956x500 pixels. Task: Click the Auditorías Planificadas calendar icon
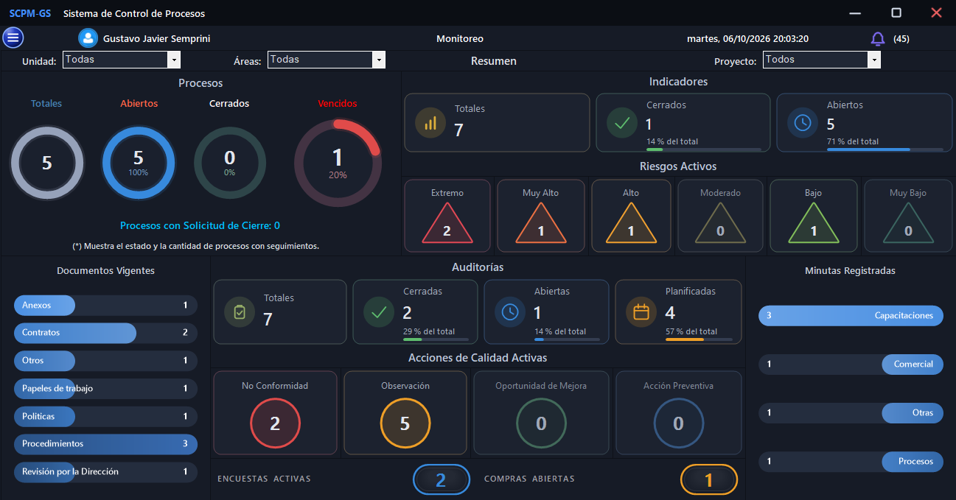click(x=641, y=312)
